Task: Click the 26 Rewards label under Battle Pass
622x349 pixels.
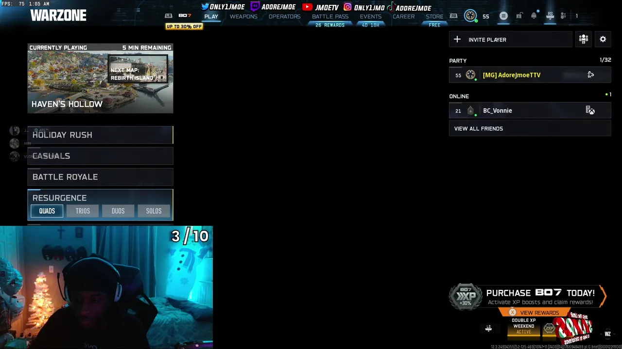Action: 330,25
